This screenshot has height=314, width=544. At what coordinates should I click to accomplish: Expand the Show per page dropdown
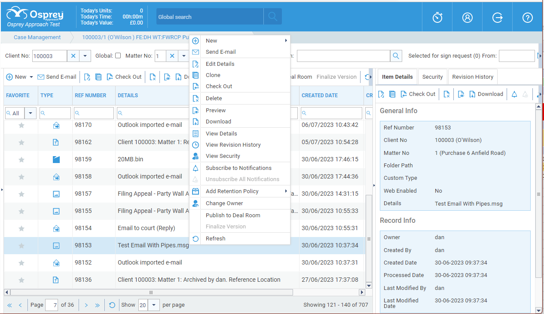[153, 305]
